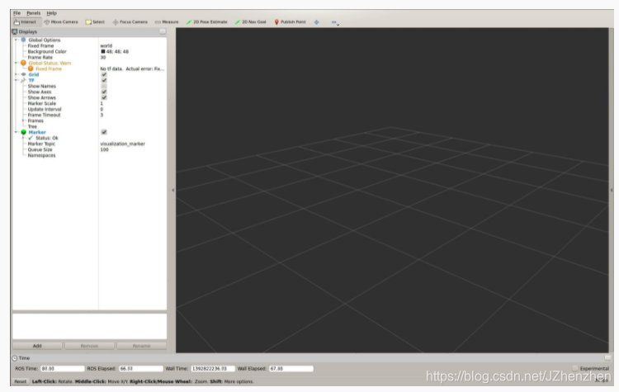
Task: Enable the Experimental checkbox
Action: [575, 368]
